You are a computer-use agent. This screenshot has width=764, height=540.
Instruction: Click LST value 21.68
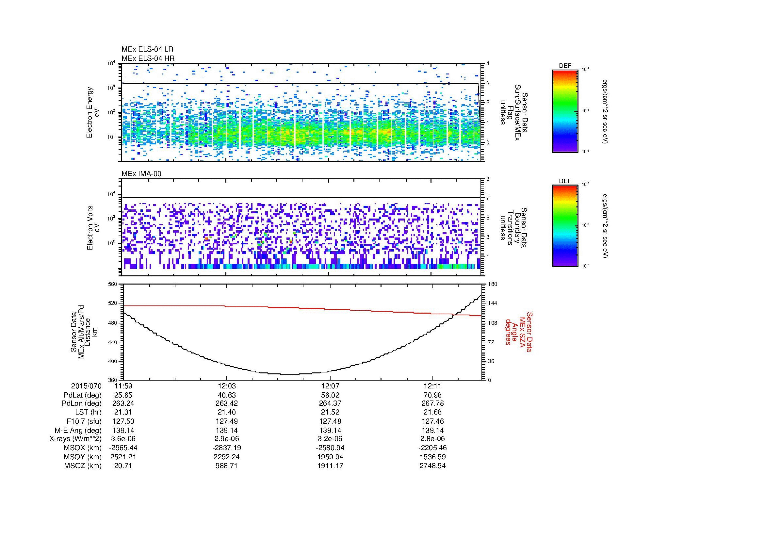coord(432,412)
